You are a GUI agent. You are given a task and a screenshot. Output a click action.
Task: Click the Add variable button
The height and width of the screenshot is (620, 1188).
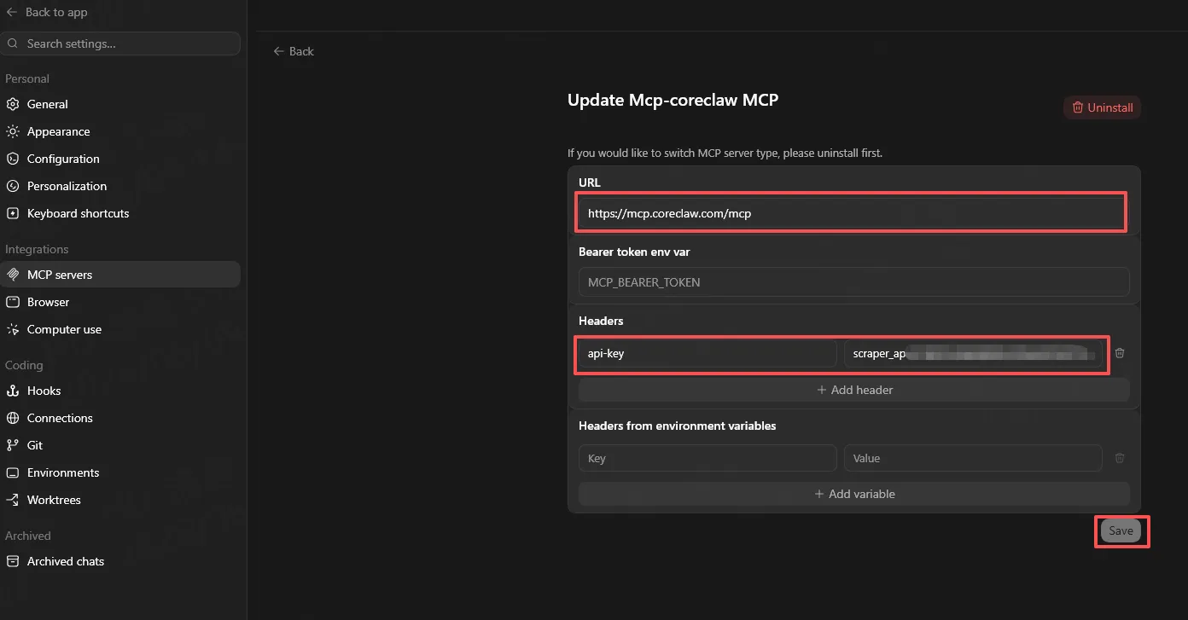point(854,494)
